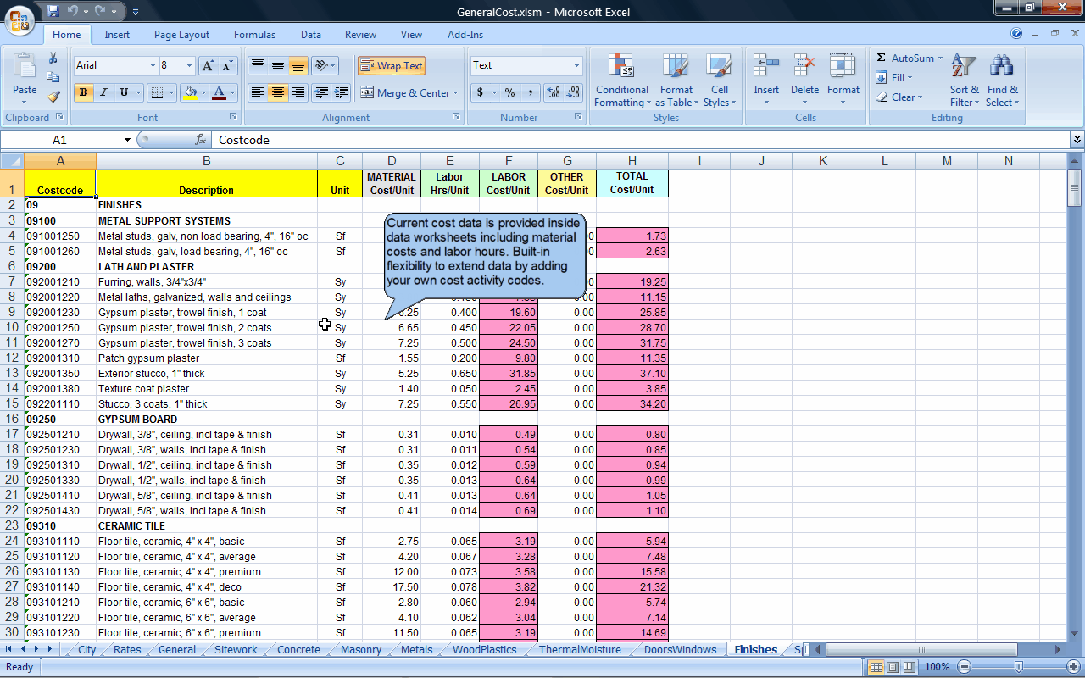Screen dimensions: 1085x678
Task: Switch to the Page Layout tab
Action: [181, 35]
